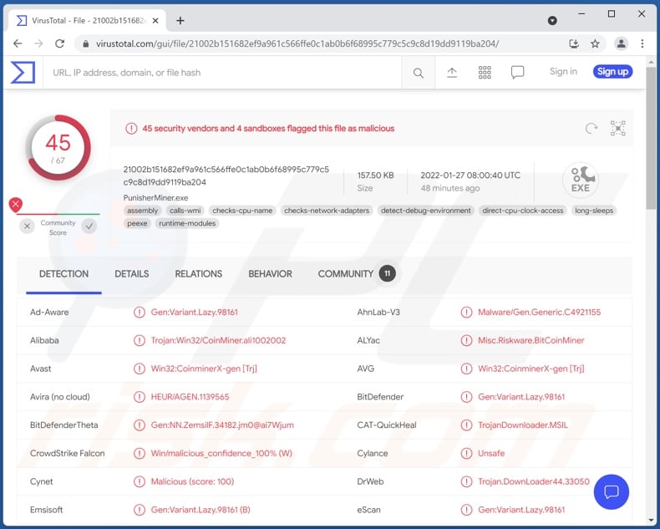Click TrojanDownloader.MSIL detection text
The height and width of the screenshot is (529, 660).
[522, 425]
